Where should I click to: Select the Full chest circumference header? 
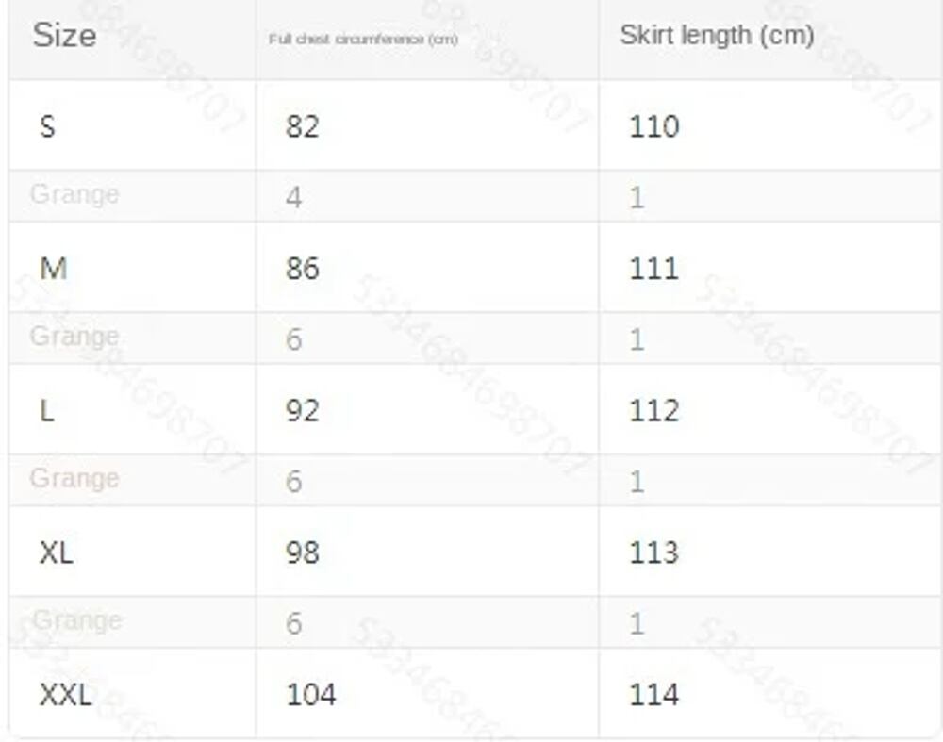[363, 40]
